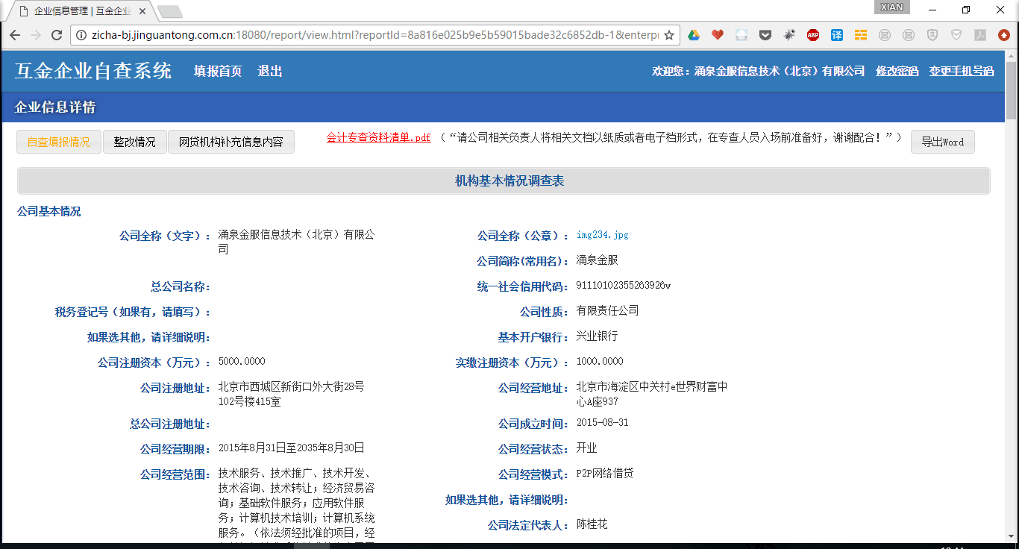The height and width of the screenshot is (549, 1019).
Task: Click 退出 to log out
Action: coord(270,72)
